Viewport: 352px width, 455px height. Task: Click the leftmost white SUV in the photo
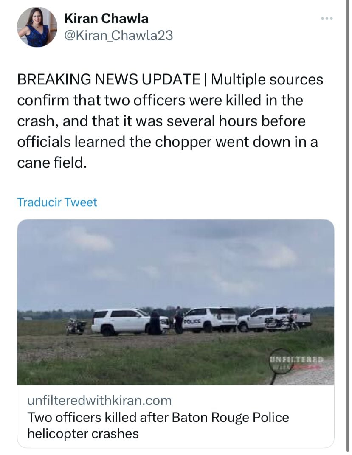pyautogui.click(x=130, y=322)
